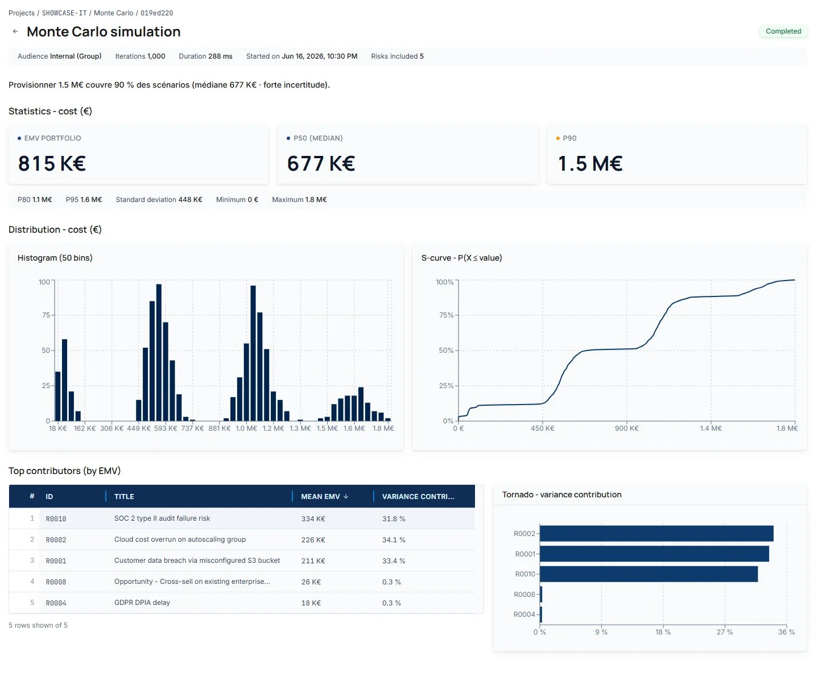
Task: Open the R0010 SOC 2 audit failure row
Action: point(242,518)
